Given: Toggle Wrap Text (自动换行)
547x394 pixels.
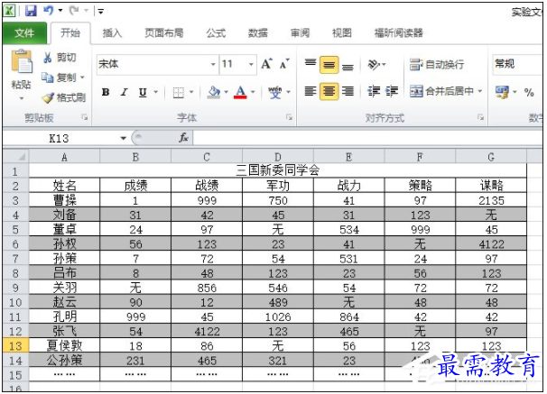Looking at the screenshot, I should pos(437,64).
